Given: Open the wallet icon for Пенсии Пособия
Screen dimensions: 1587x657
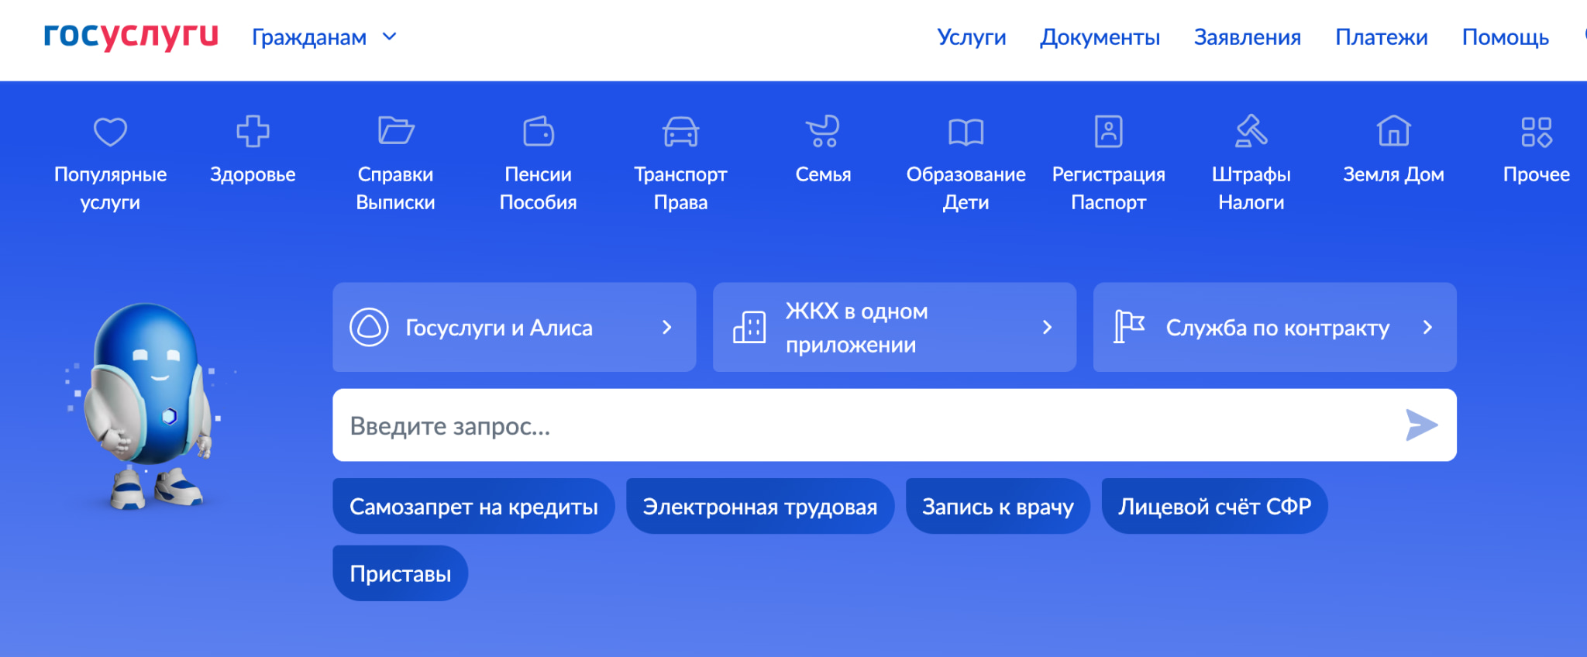Looking at the screenshot, I should [538, 132].
